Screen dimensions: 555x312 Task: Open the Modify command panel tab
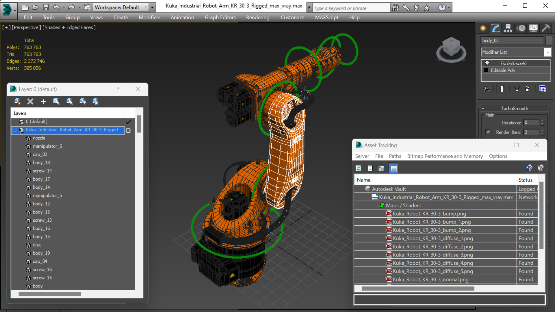tap(495, 28)
